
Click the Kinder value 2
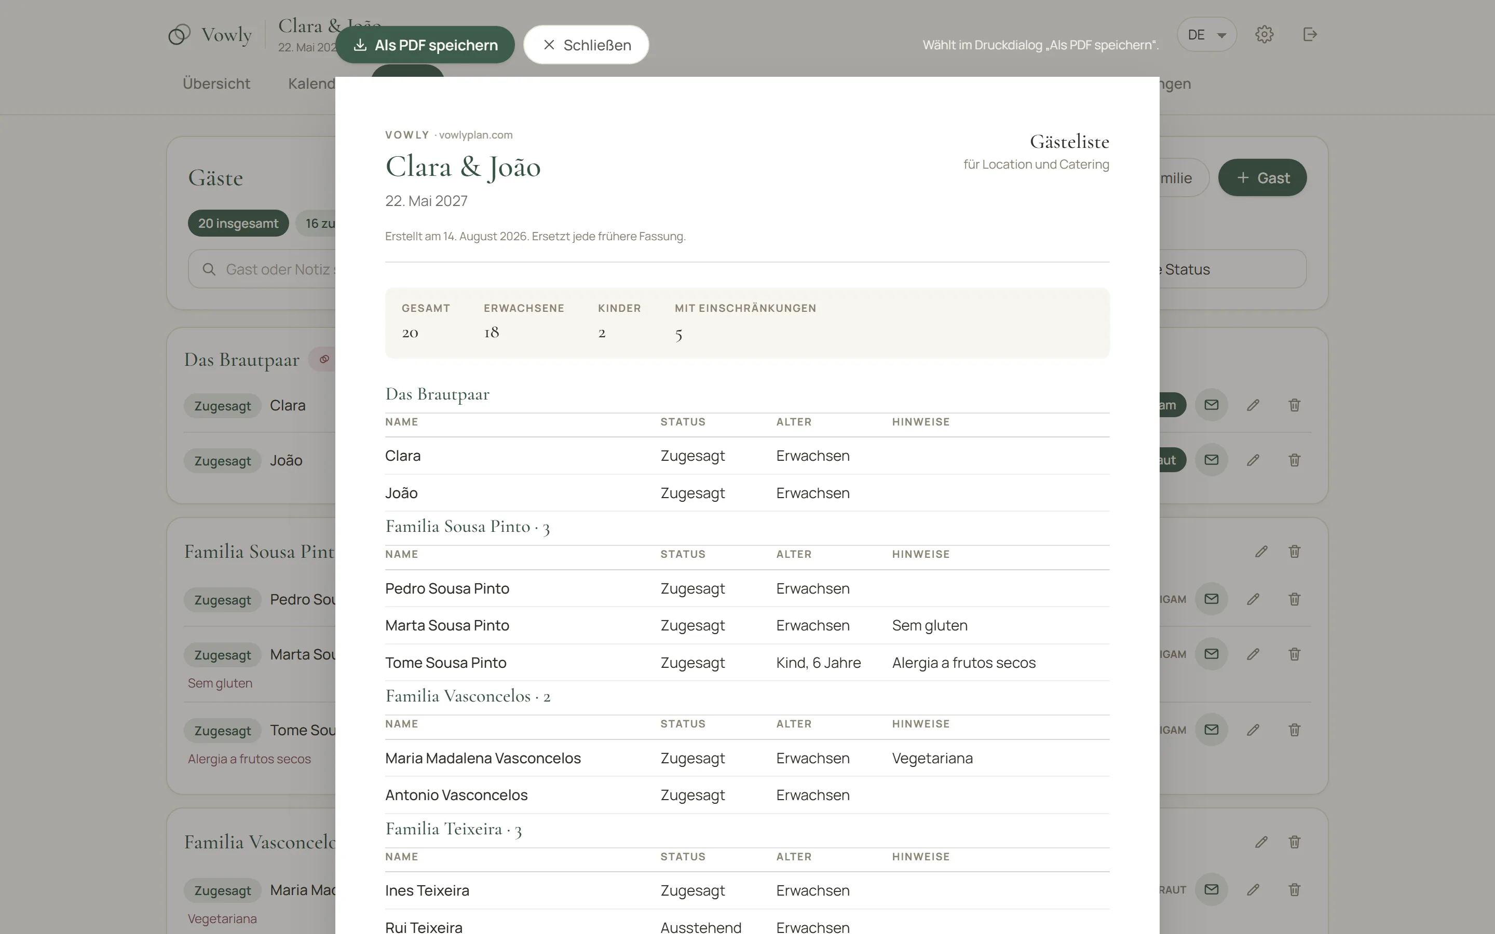tap(602, 333)
